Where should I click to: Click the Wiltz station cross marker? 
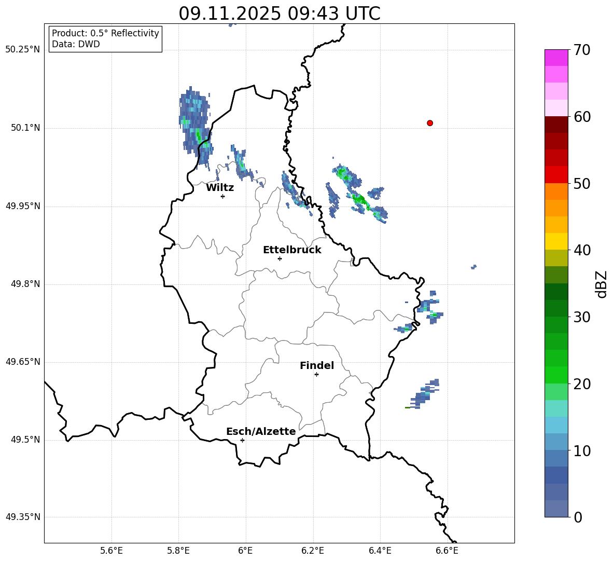(x=223, y=196)
